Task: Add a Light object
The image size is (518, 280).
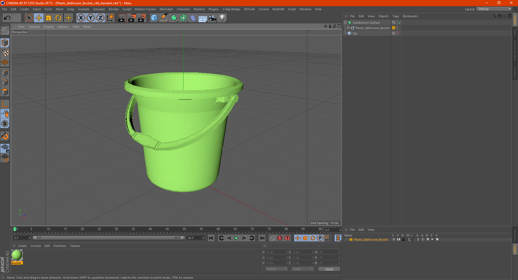Action: click(x=222, y=18)
